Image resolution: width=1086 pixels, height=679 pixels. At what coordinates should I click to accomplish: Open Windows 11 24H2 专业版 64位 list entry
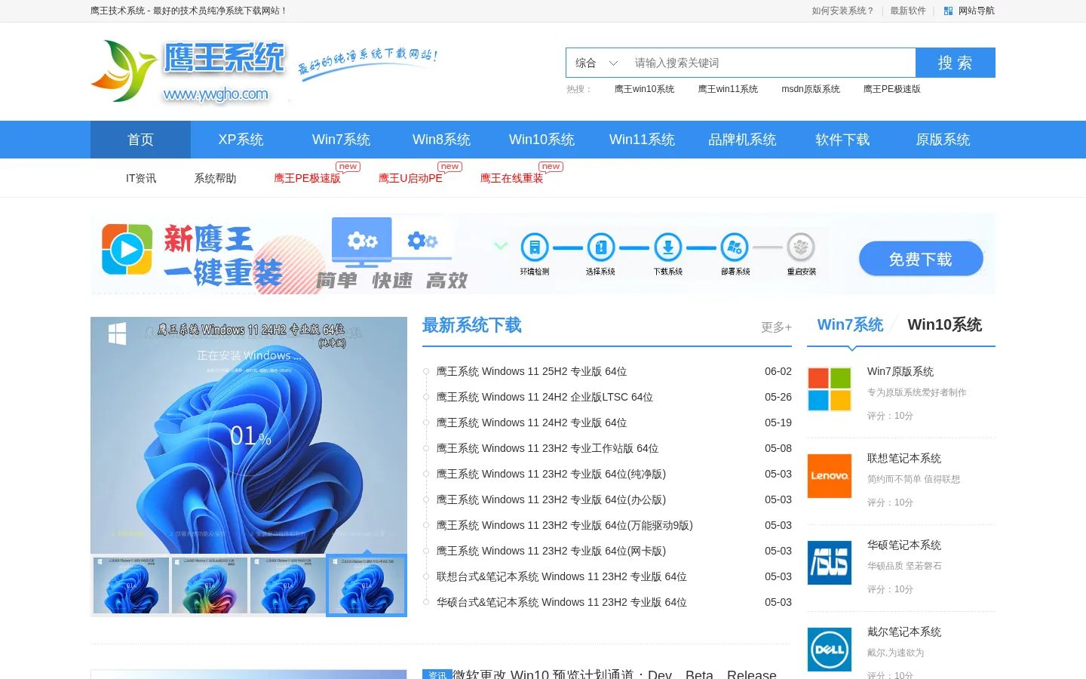532,422
